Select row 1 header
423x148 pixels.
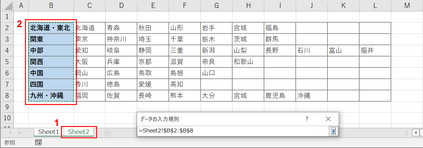(x=7, y=16)
